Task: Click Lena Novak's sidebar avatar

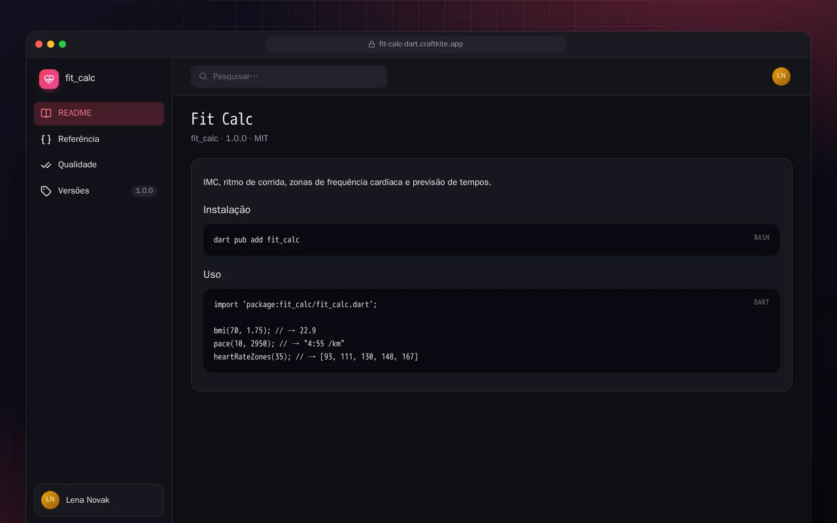Action: pos(50,500)
